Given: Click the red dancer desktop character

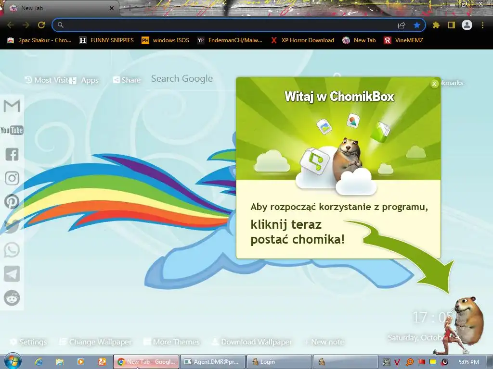Looking at the screenshot, I should (450, 336).
